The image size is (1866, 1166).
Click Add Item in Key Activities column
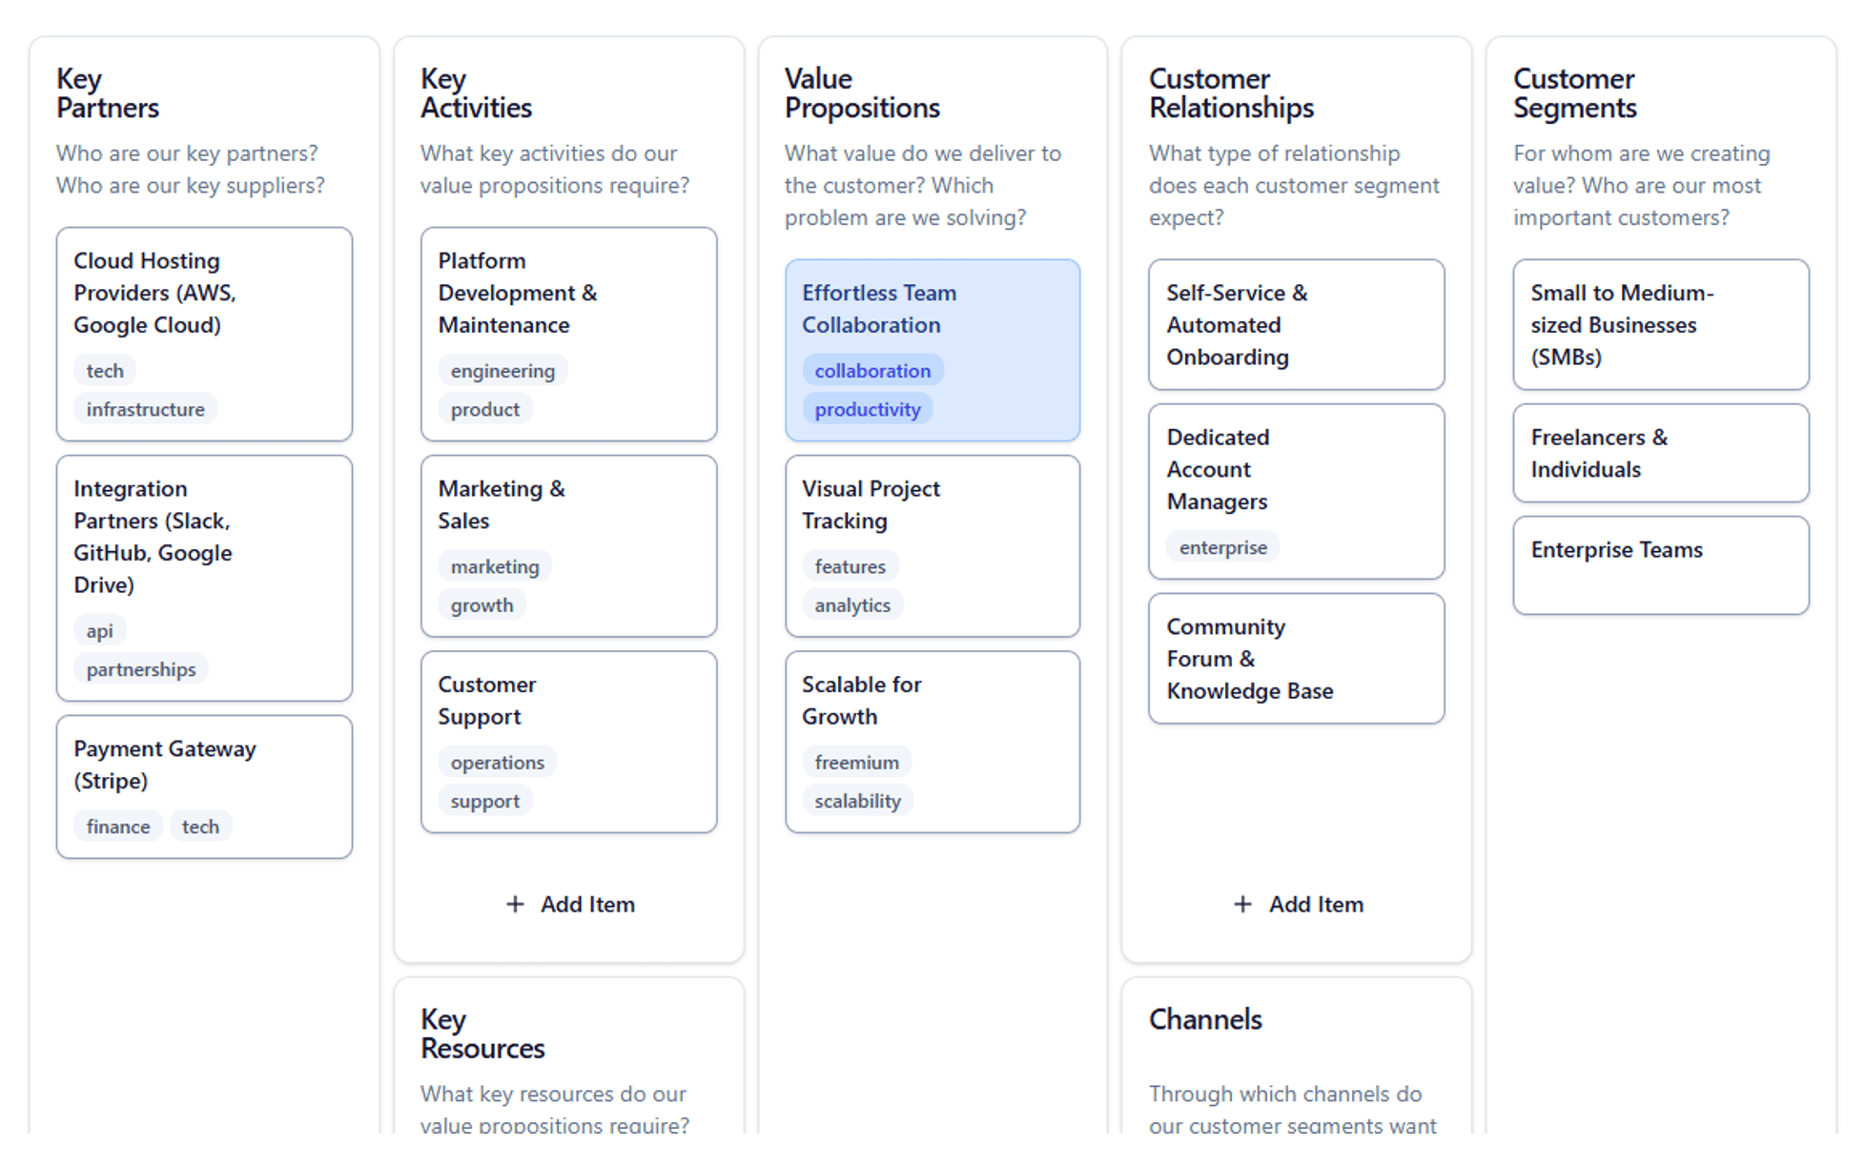[569, 904]
